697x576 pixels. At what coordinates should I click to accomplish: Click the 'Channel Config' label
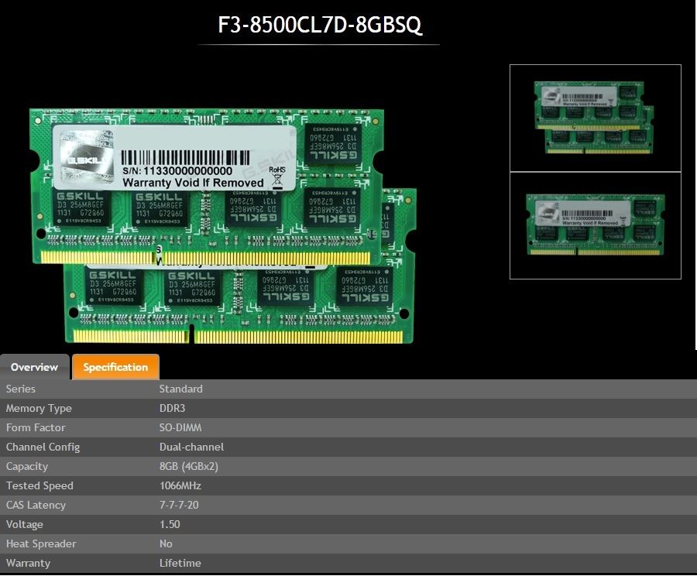pyautogui.click(x=43, y=447)
